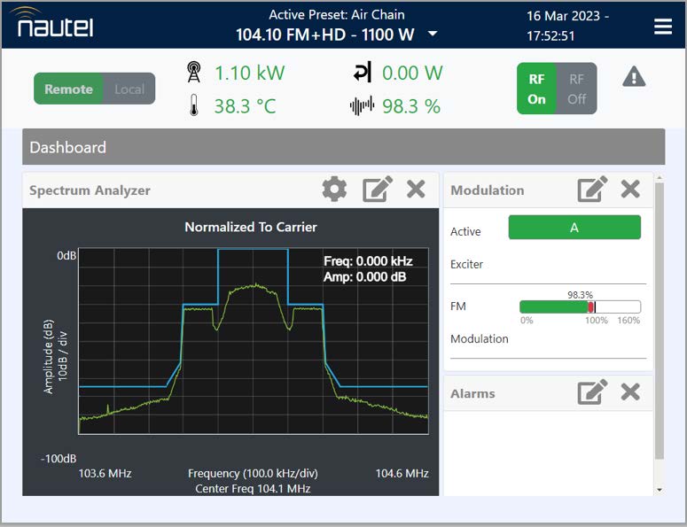Click the Nautel logo
687x527 pixels.
click(55, 23)
